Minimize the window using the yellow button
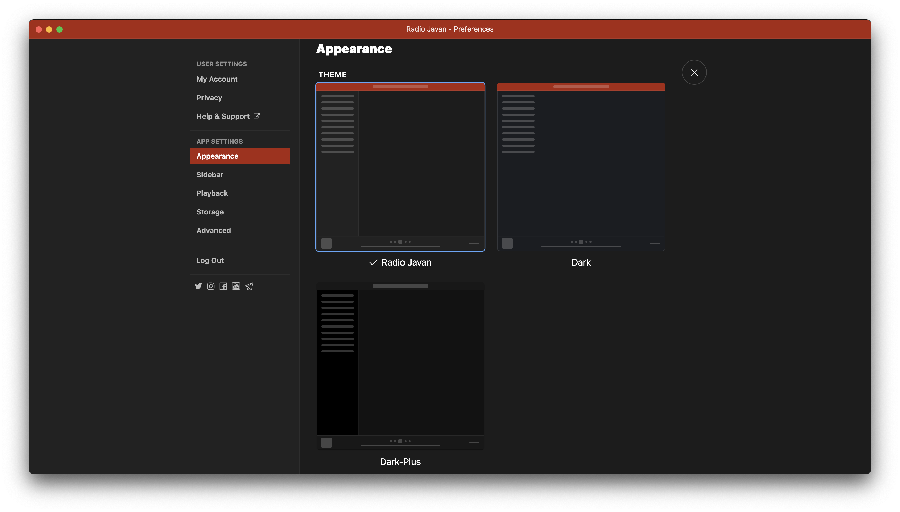Viewport: 900px width, 512px height. tap(49, 29)
